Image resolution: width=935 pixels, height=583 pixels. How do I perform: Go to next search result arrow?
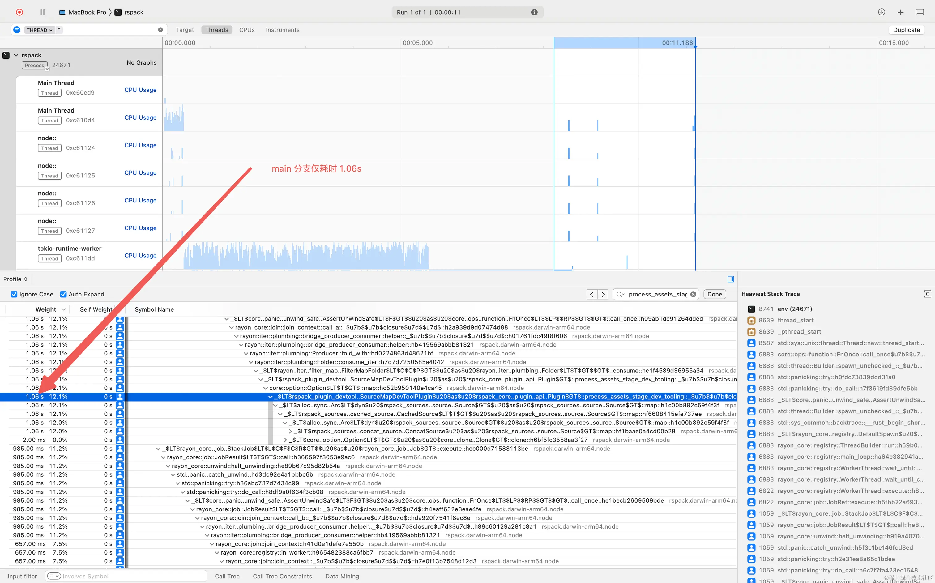click(603, 294)
